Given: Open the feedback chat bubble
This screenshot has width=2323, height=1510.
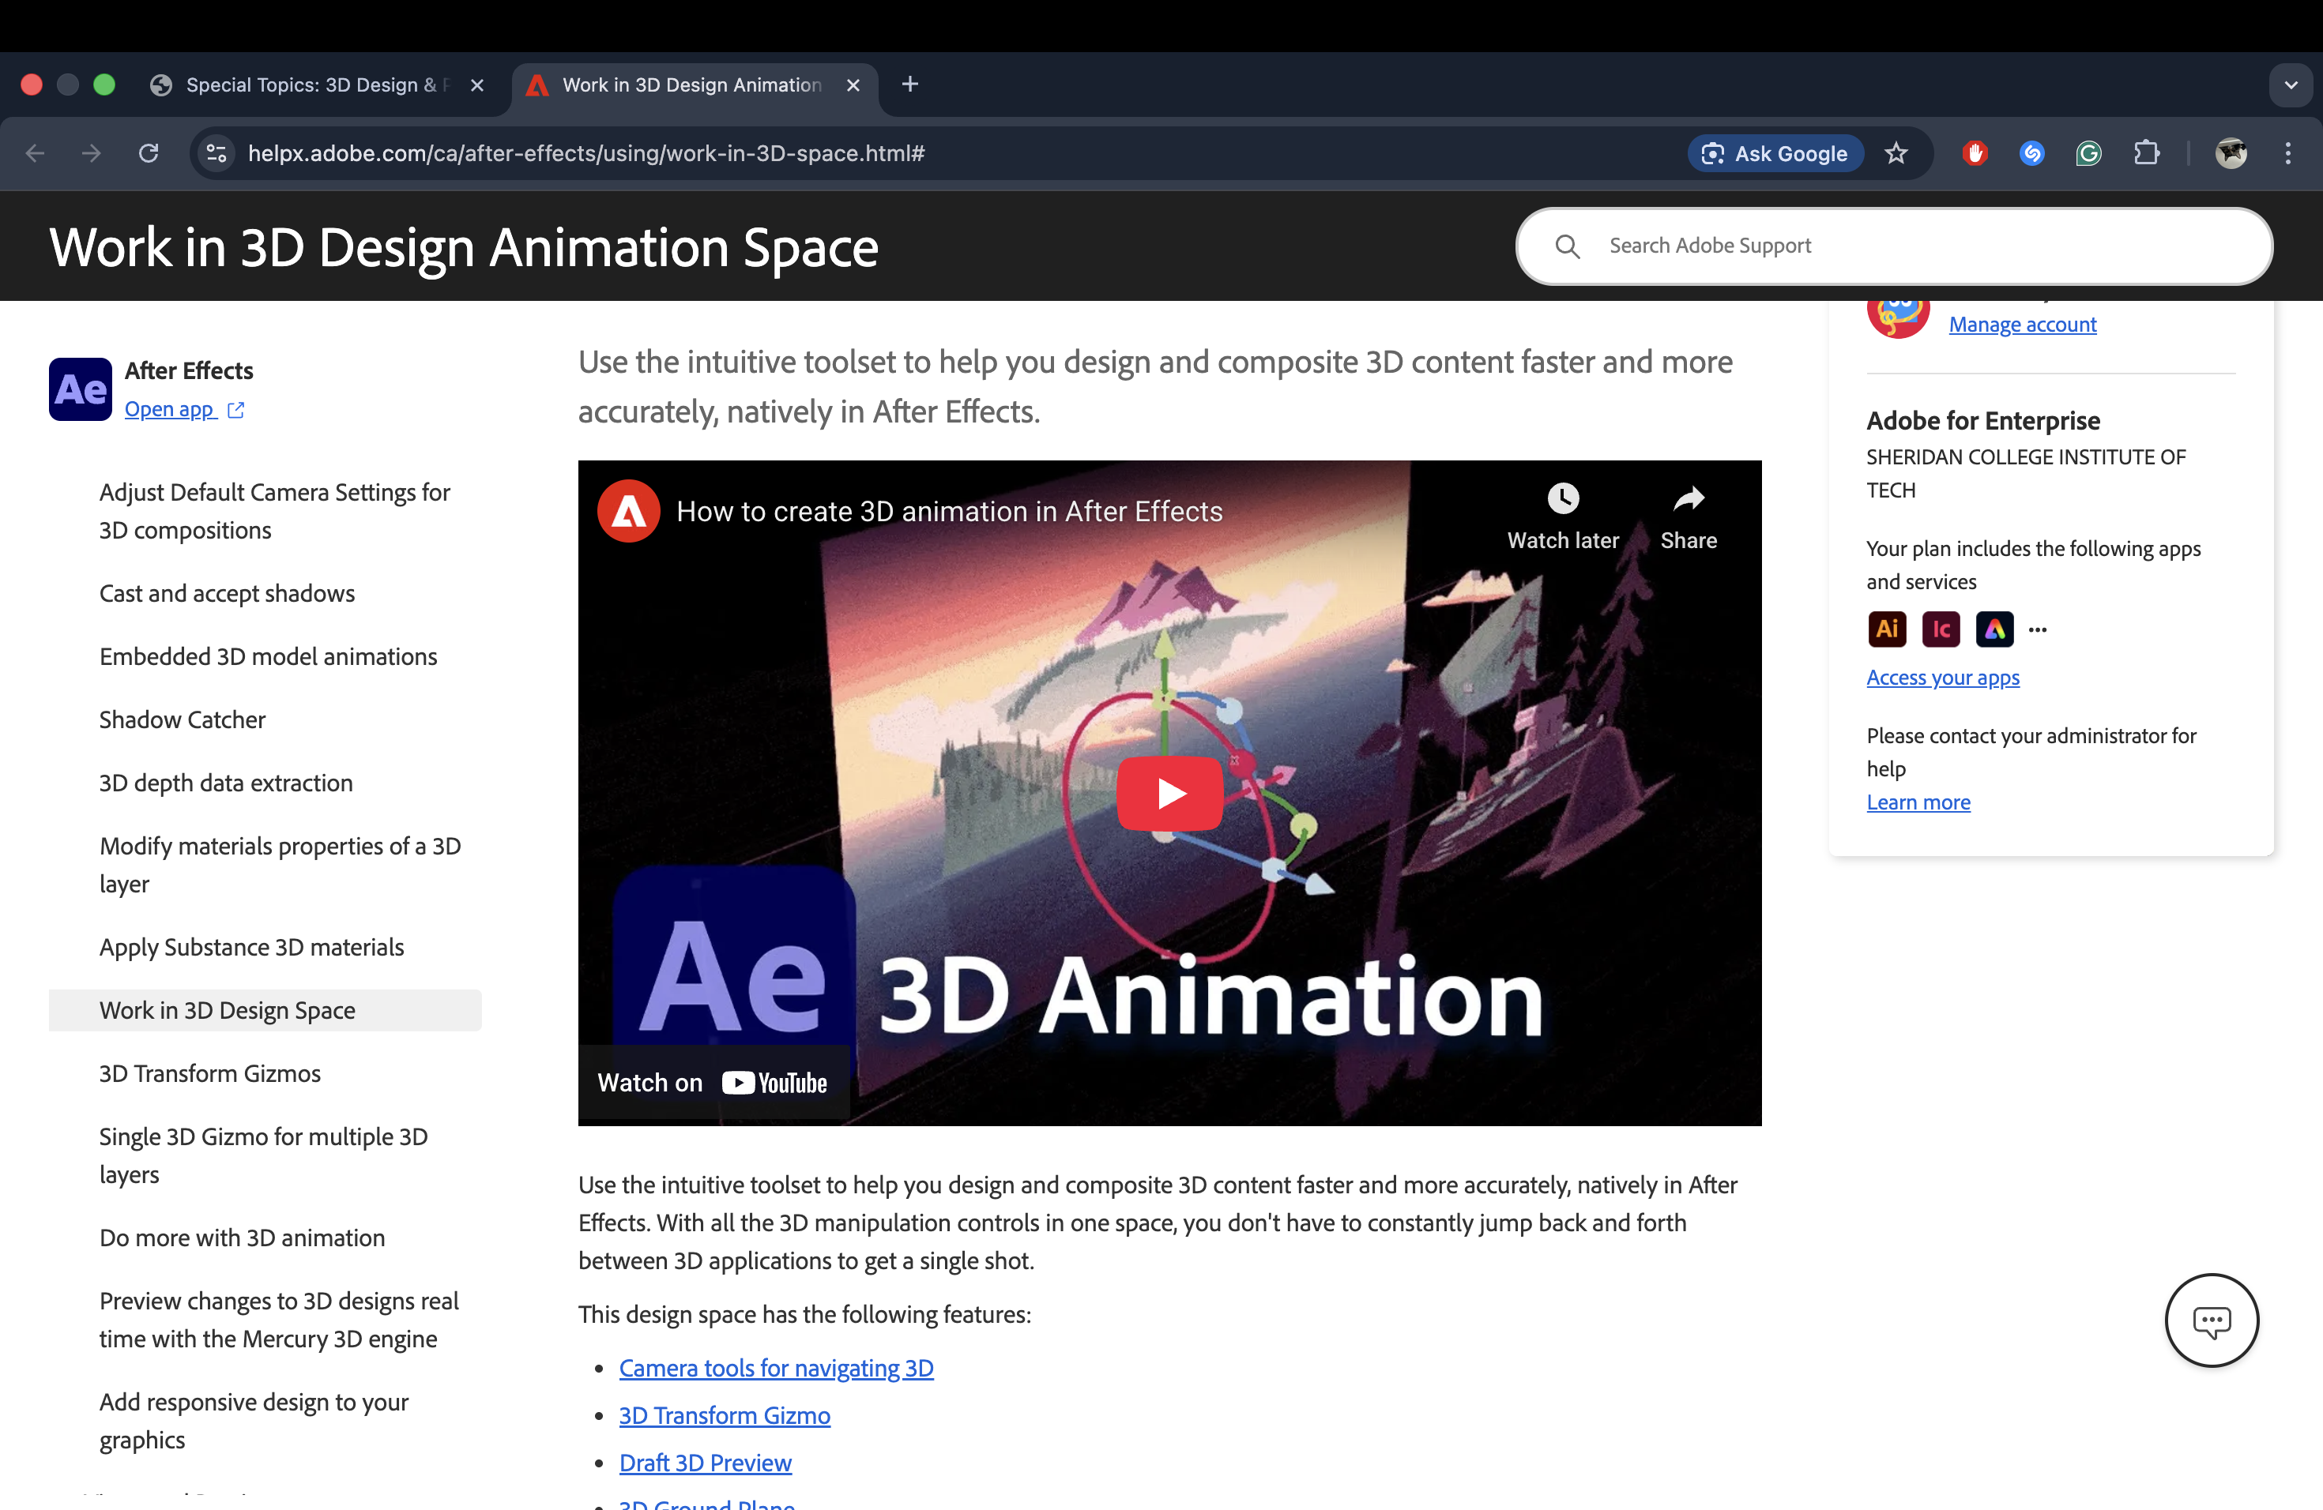Looking at the screenshot, I should [x=2212, y=1320].
